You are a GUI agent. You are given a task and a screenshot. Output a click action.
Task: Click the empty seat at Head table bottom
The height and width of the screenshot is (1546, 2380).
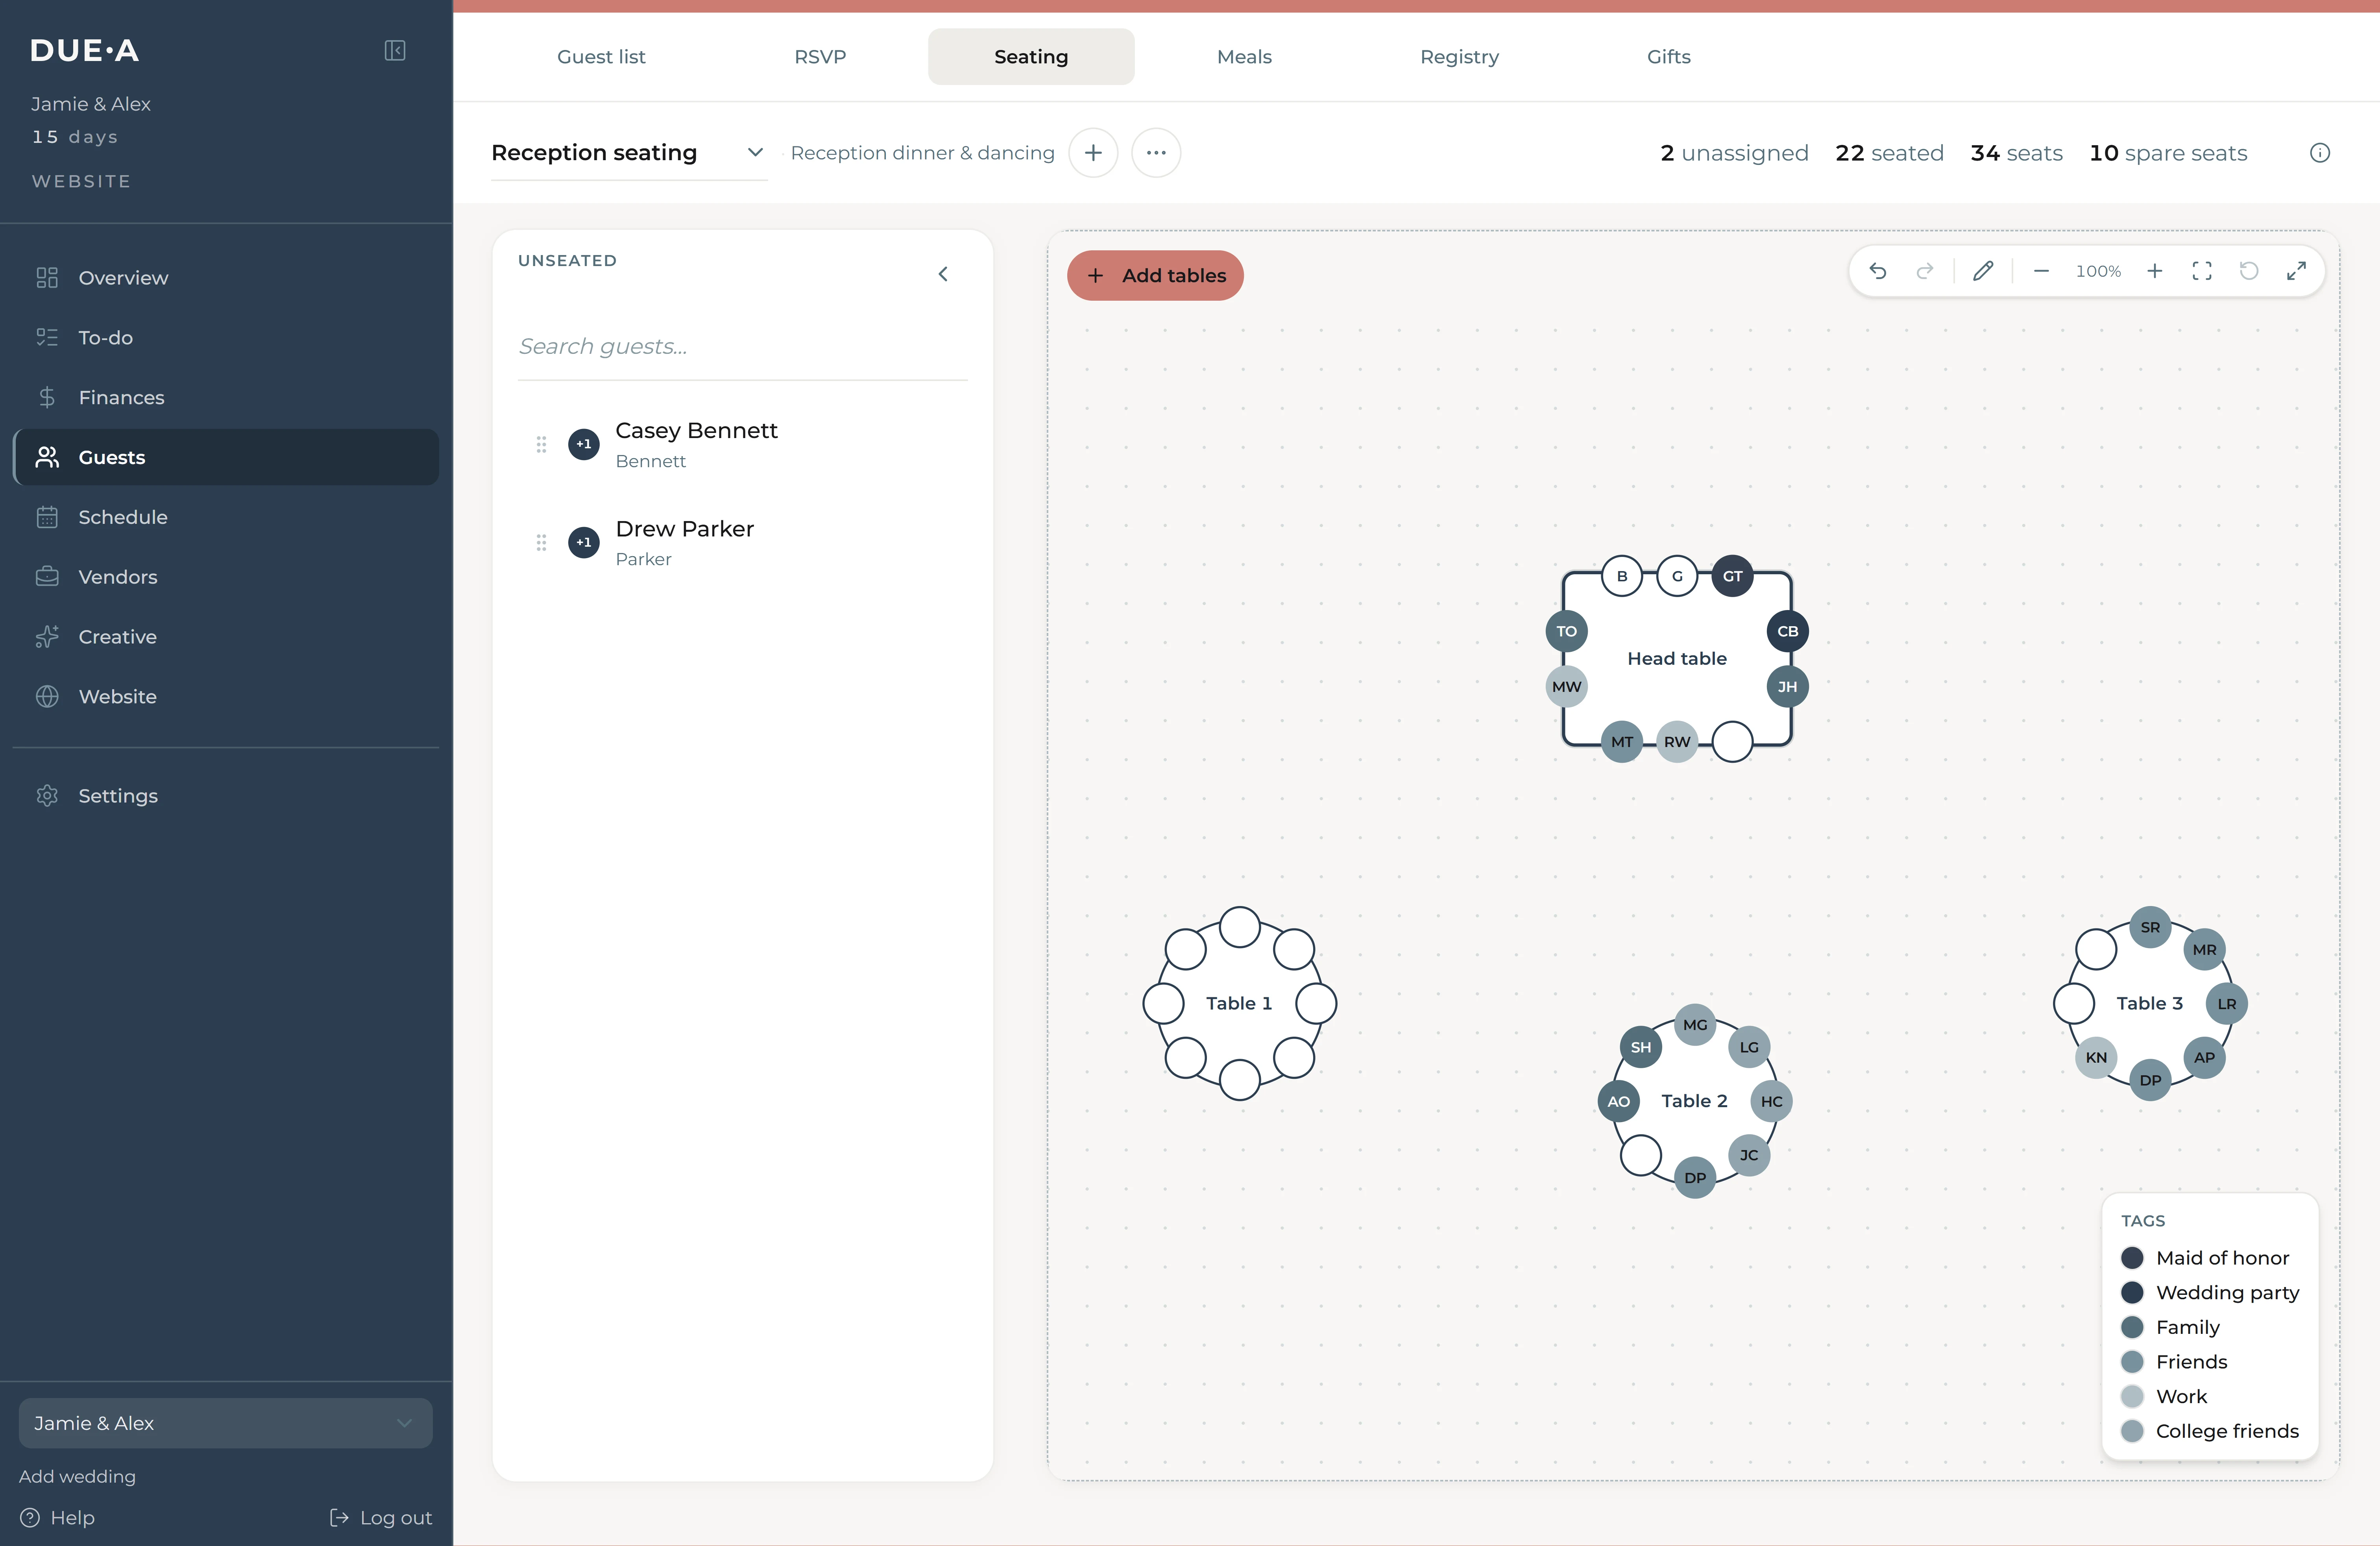[x=1733, y=742]
